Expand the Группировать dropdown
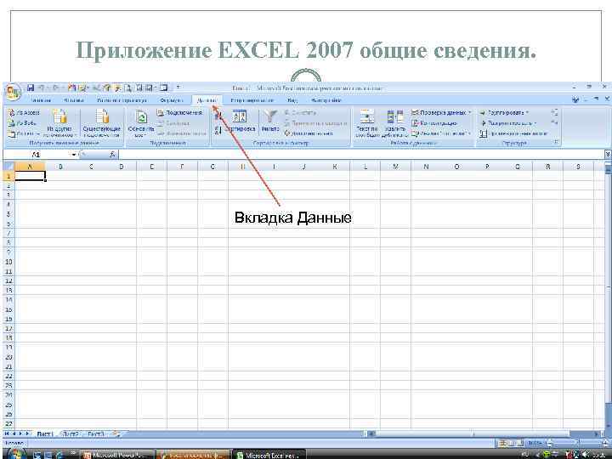Viewport: 612px width, 459px height. 527,113
